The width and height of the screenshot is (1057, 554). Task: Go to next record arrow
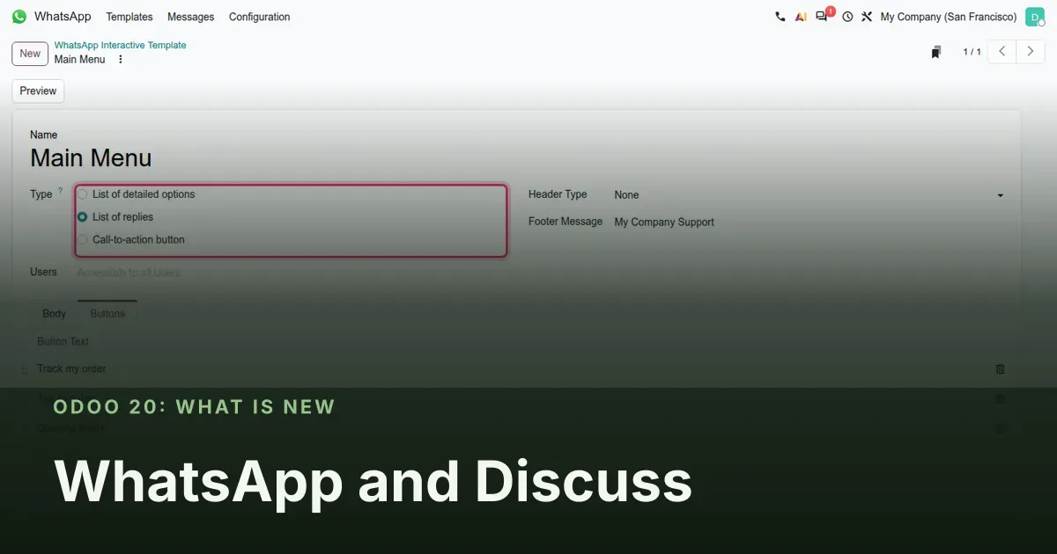[x=1031, y=52]
